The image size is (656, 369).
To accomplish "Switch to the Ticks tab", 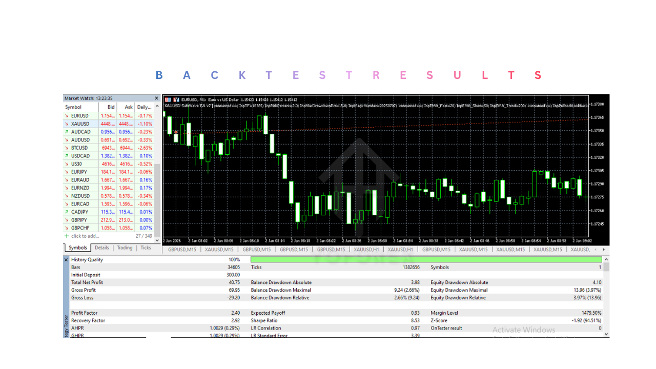I will [x=146, y=248].
